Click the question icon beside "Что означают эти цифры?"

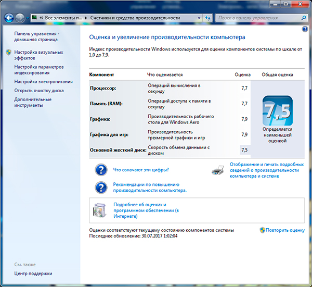101,170
